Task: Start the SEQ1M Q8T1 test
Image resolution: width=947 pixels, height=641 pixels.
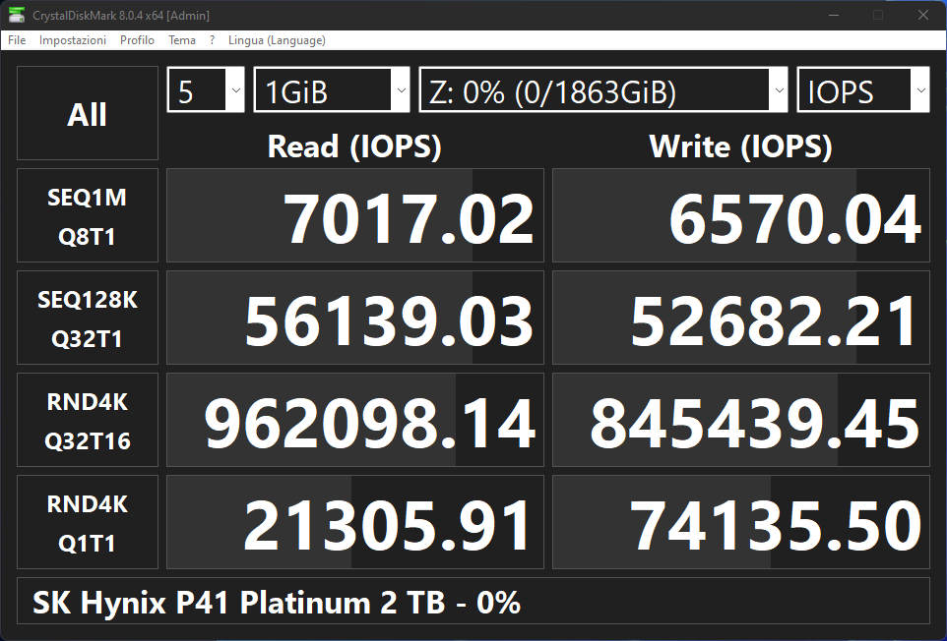Action: pyautogui.click(x=87, y=215)
